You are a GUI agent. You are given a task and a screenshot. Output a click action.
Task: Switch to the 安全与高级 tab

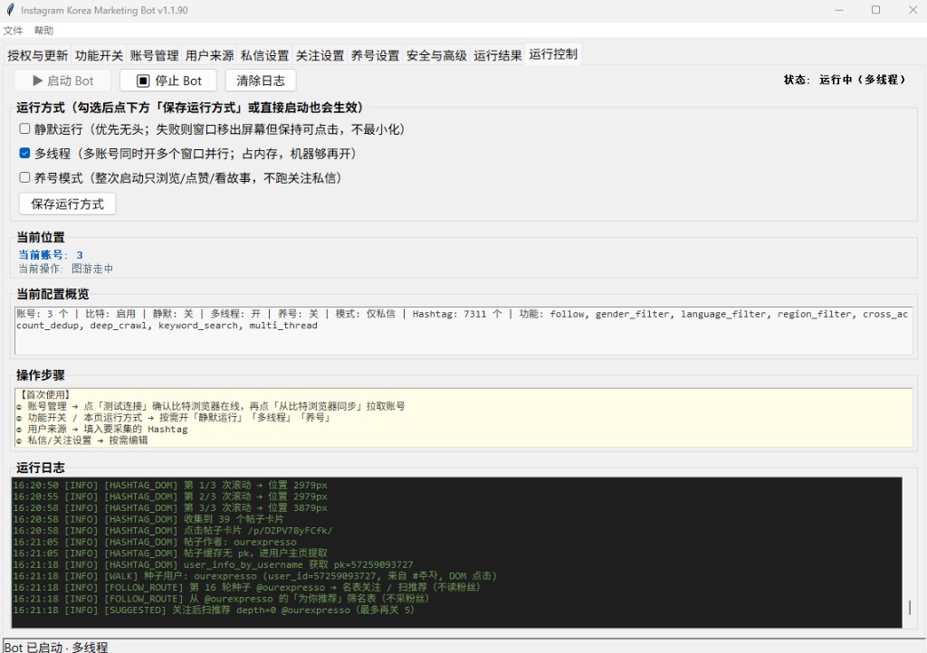click(437, 55)
